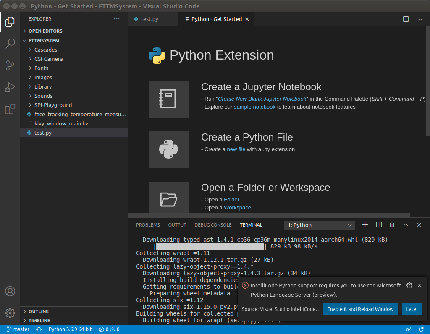Open the Search view in activity bar
Viewport: 430px width, 334px height.
point(10,43)
